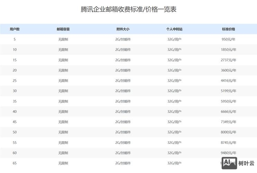Screen dimensions: 257x173
Task: Click 32G/用户 in the 55-user row
Action: pyautogui.click(x=174, y=143)
